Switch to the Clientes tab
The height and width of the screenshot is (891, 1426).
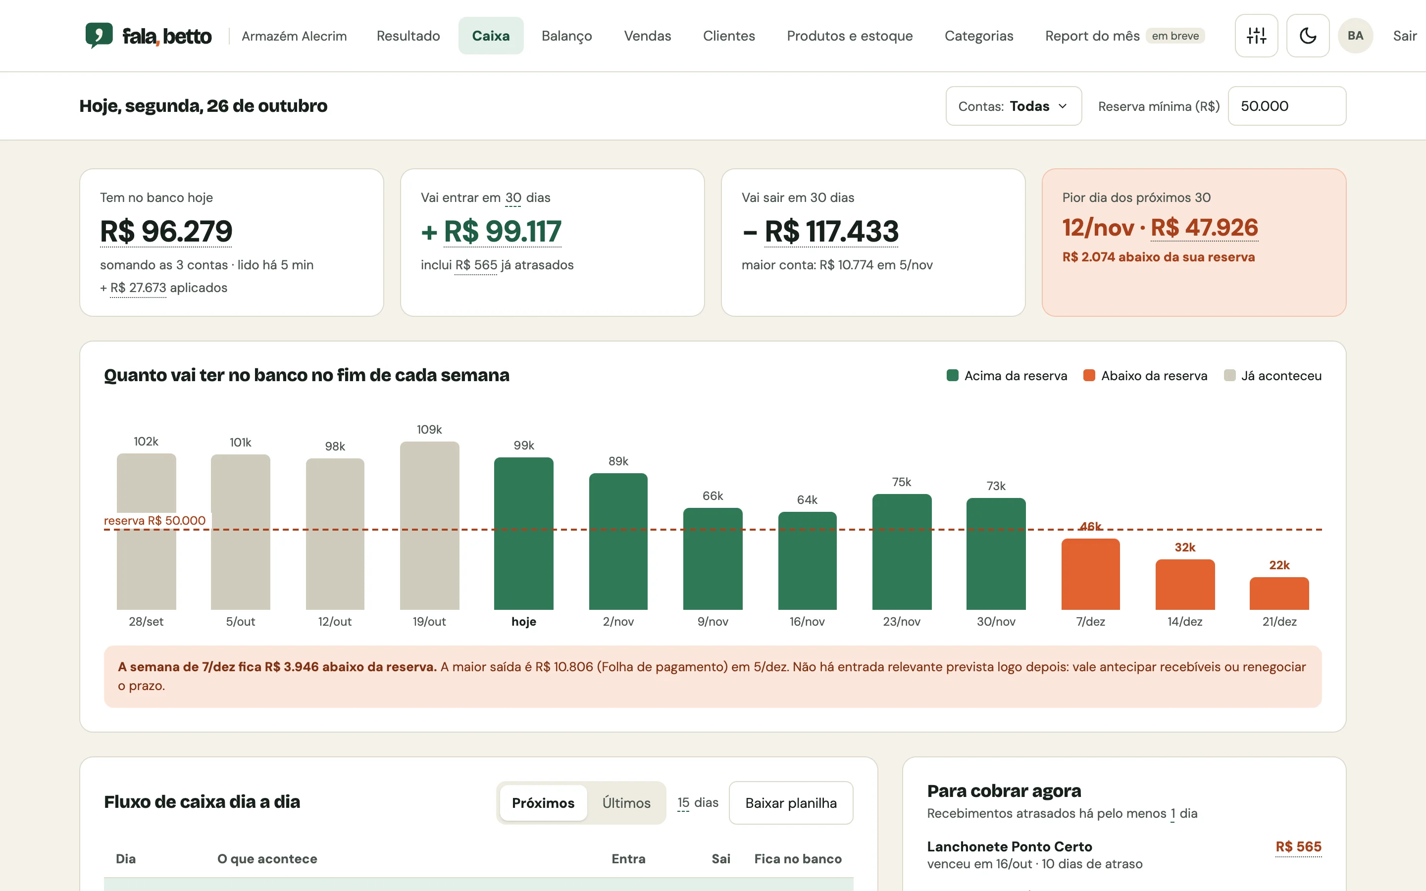[x=728, y=36]
